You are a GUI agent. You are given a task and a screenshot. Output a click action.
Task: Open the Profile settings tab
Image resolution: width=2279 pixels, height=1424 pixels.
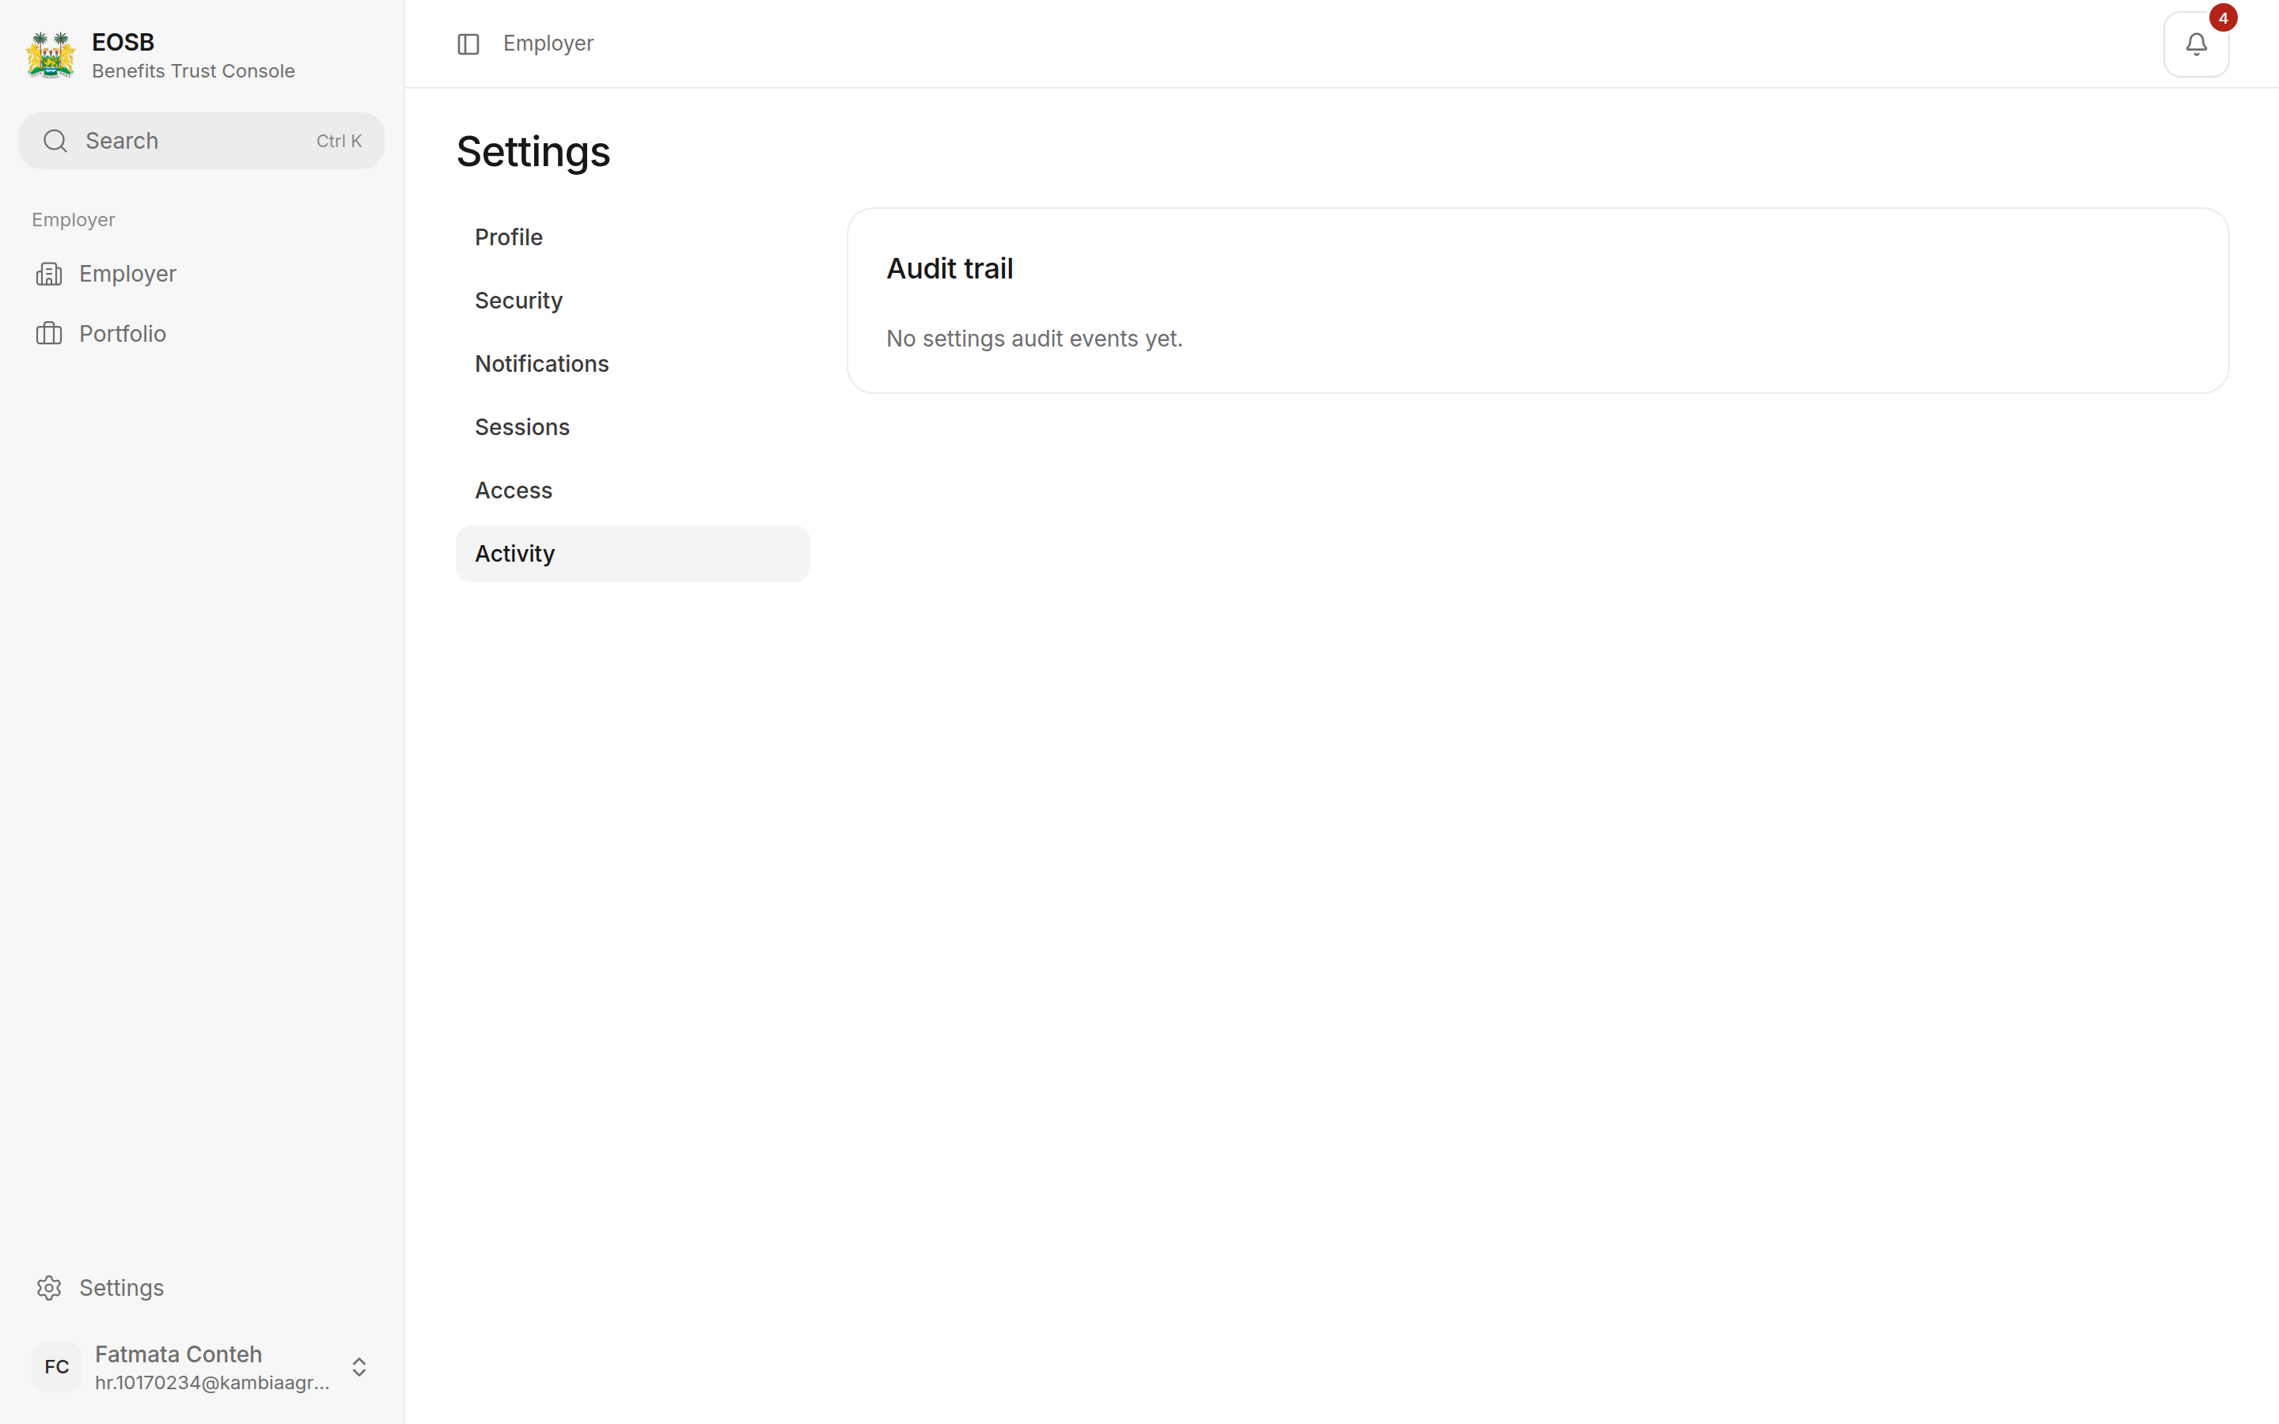633,237
